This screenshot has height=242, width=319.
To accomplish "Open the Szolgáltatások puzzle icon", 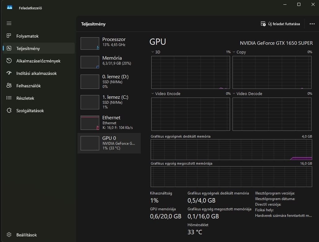I will click(9, 111).
